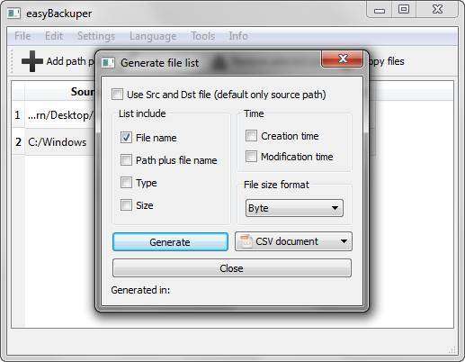Enable the Creation time checkbox

251,136
